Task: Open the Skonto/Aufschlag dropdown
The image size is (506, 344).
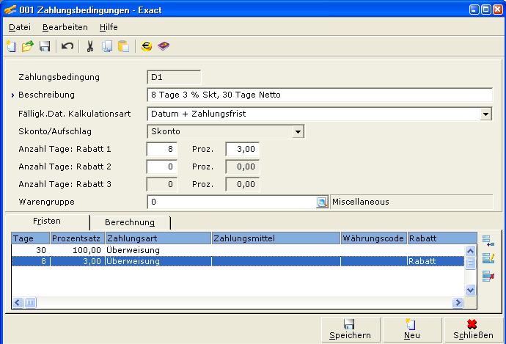Action: click(x=298, y=132)
